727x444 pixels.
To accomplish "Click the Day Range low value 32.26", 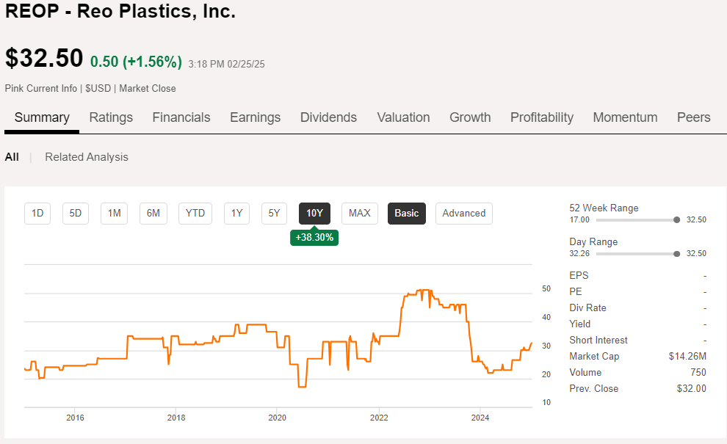I will pyautogui.click(x=579, y=253).
